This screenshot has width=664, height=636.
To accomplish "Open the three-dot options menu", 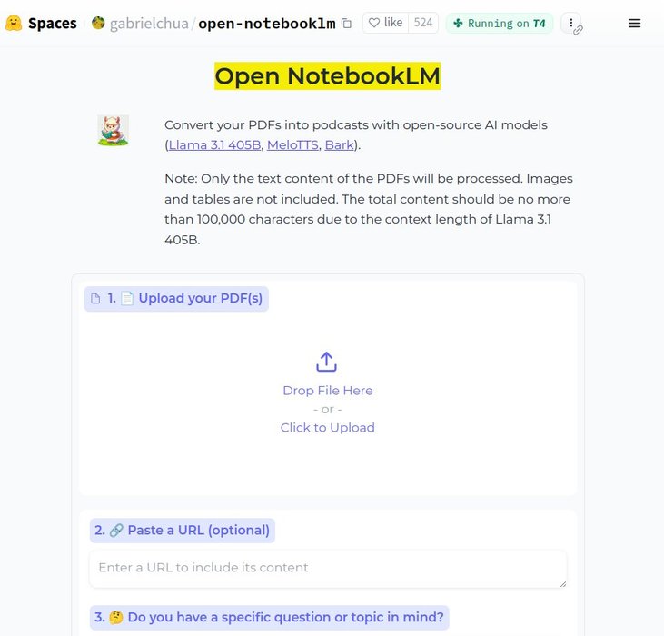I will click(x=570, y=23).
